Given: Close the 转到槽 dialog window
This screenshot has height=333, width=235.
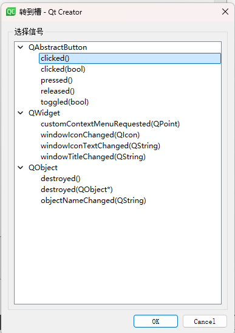Looking at the screenshot, I should click(225, 12).
